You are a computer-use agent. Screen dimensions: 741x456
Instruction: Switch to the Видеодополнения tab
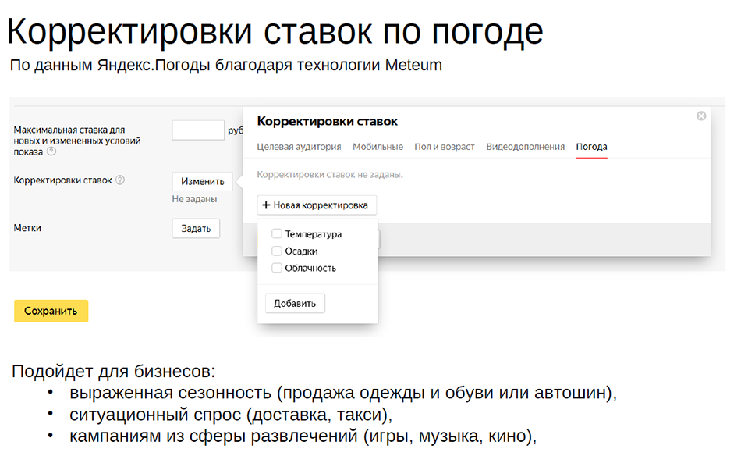(525, 147)
